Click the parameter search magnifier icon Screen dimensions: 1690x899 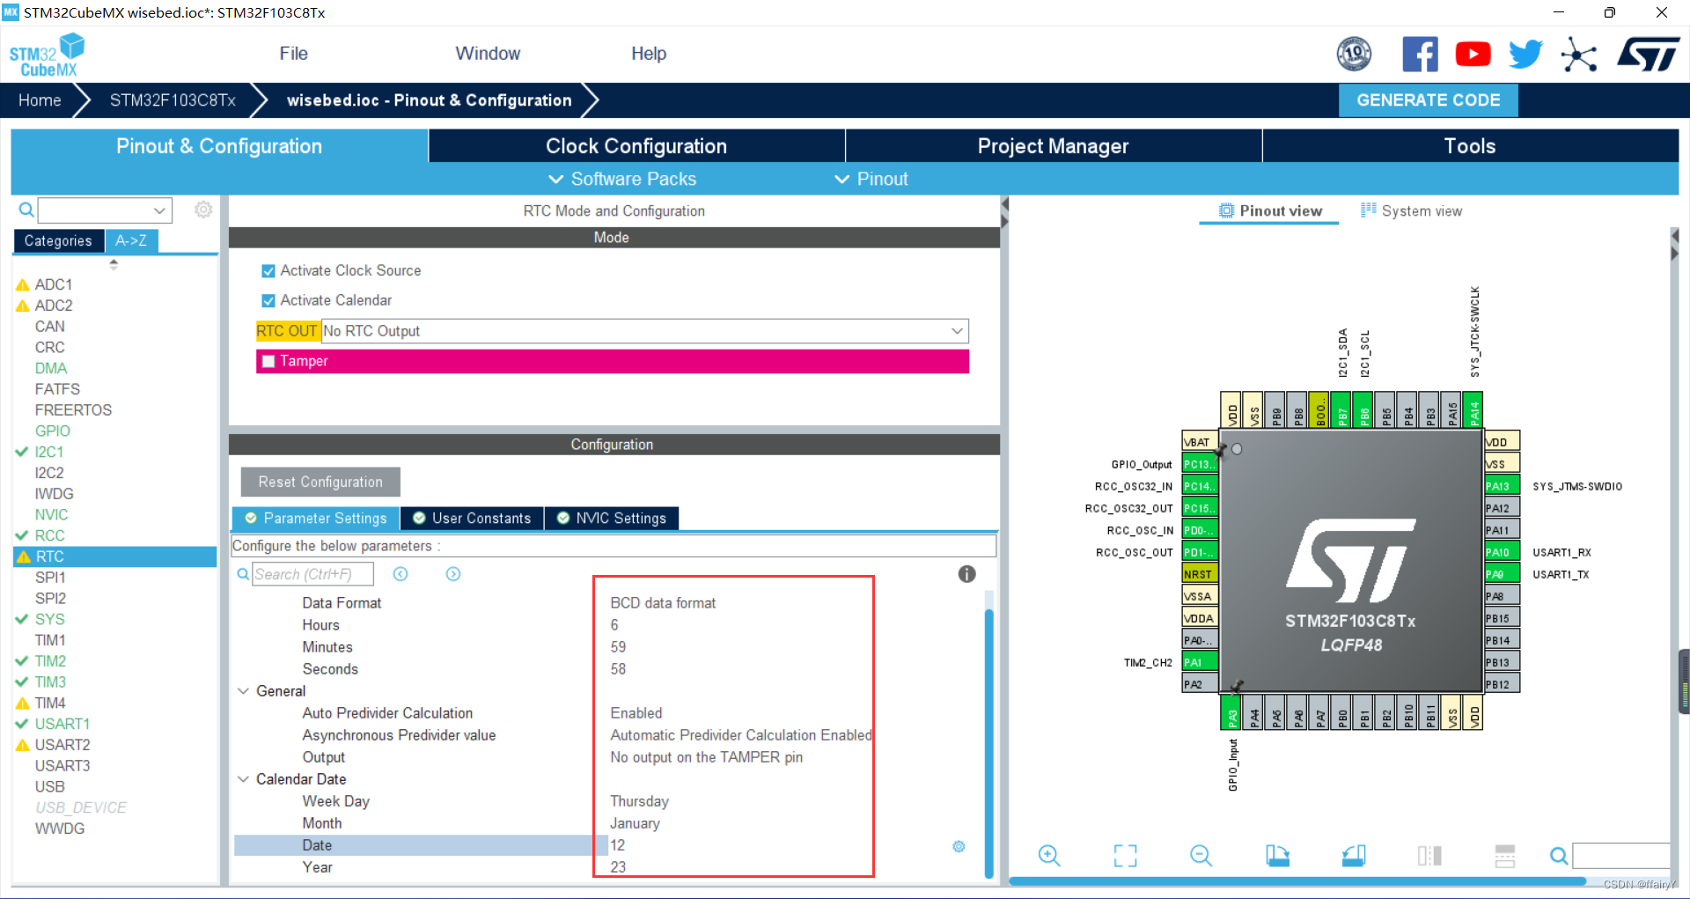coord(243,574)
